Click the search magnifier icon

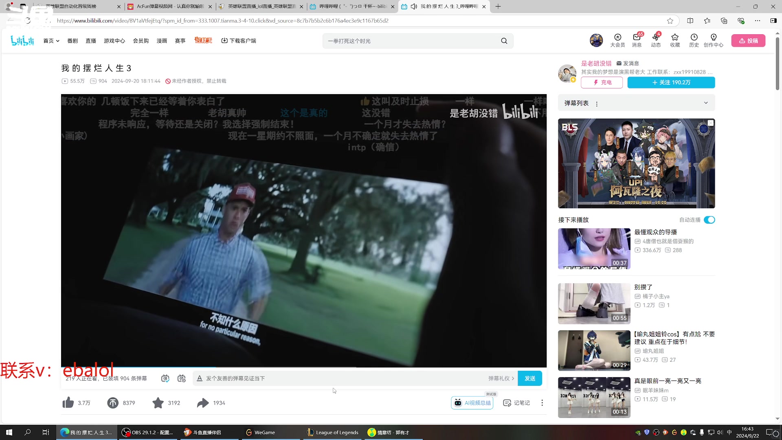tap(504, 41)
